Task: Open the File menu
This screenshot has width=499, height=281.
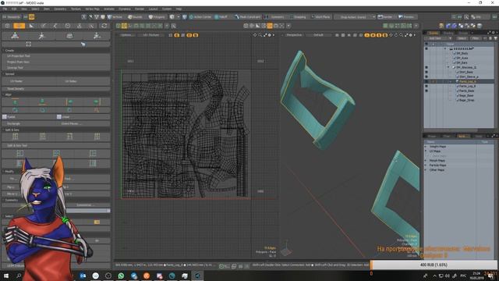Action: pos(5,9)
